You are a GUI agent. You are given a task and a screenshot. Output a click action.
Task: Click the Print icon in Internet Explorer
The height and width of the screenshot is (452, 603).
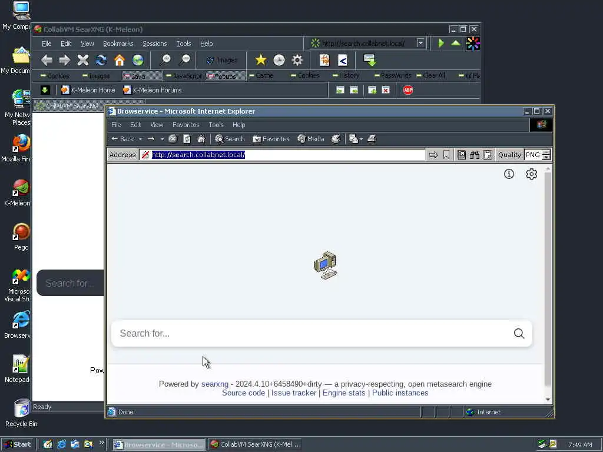coord(372,139)
